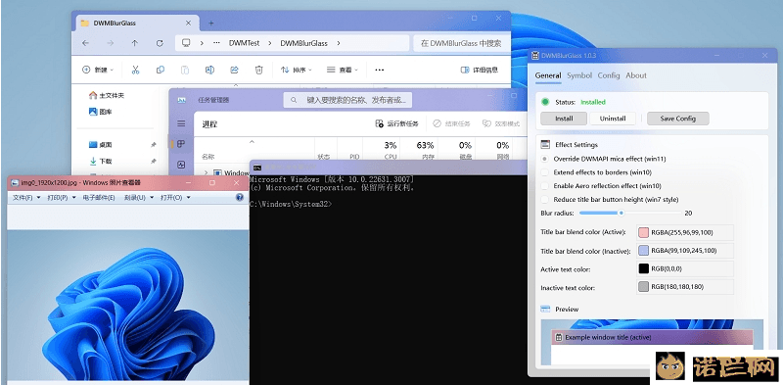Open the Sort dropdown in Explorer toolbar
783x385 pixels.
297,70
